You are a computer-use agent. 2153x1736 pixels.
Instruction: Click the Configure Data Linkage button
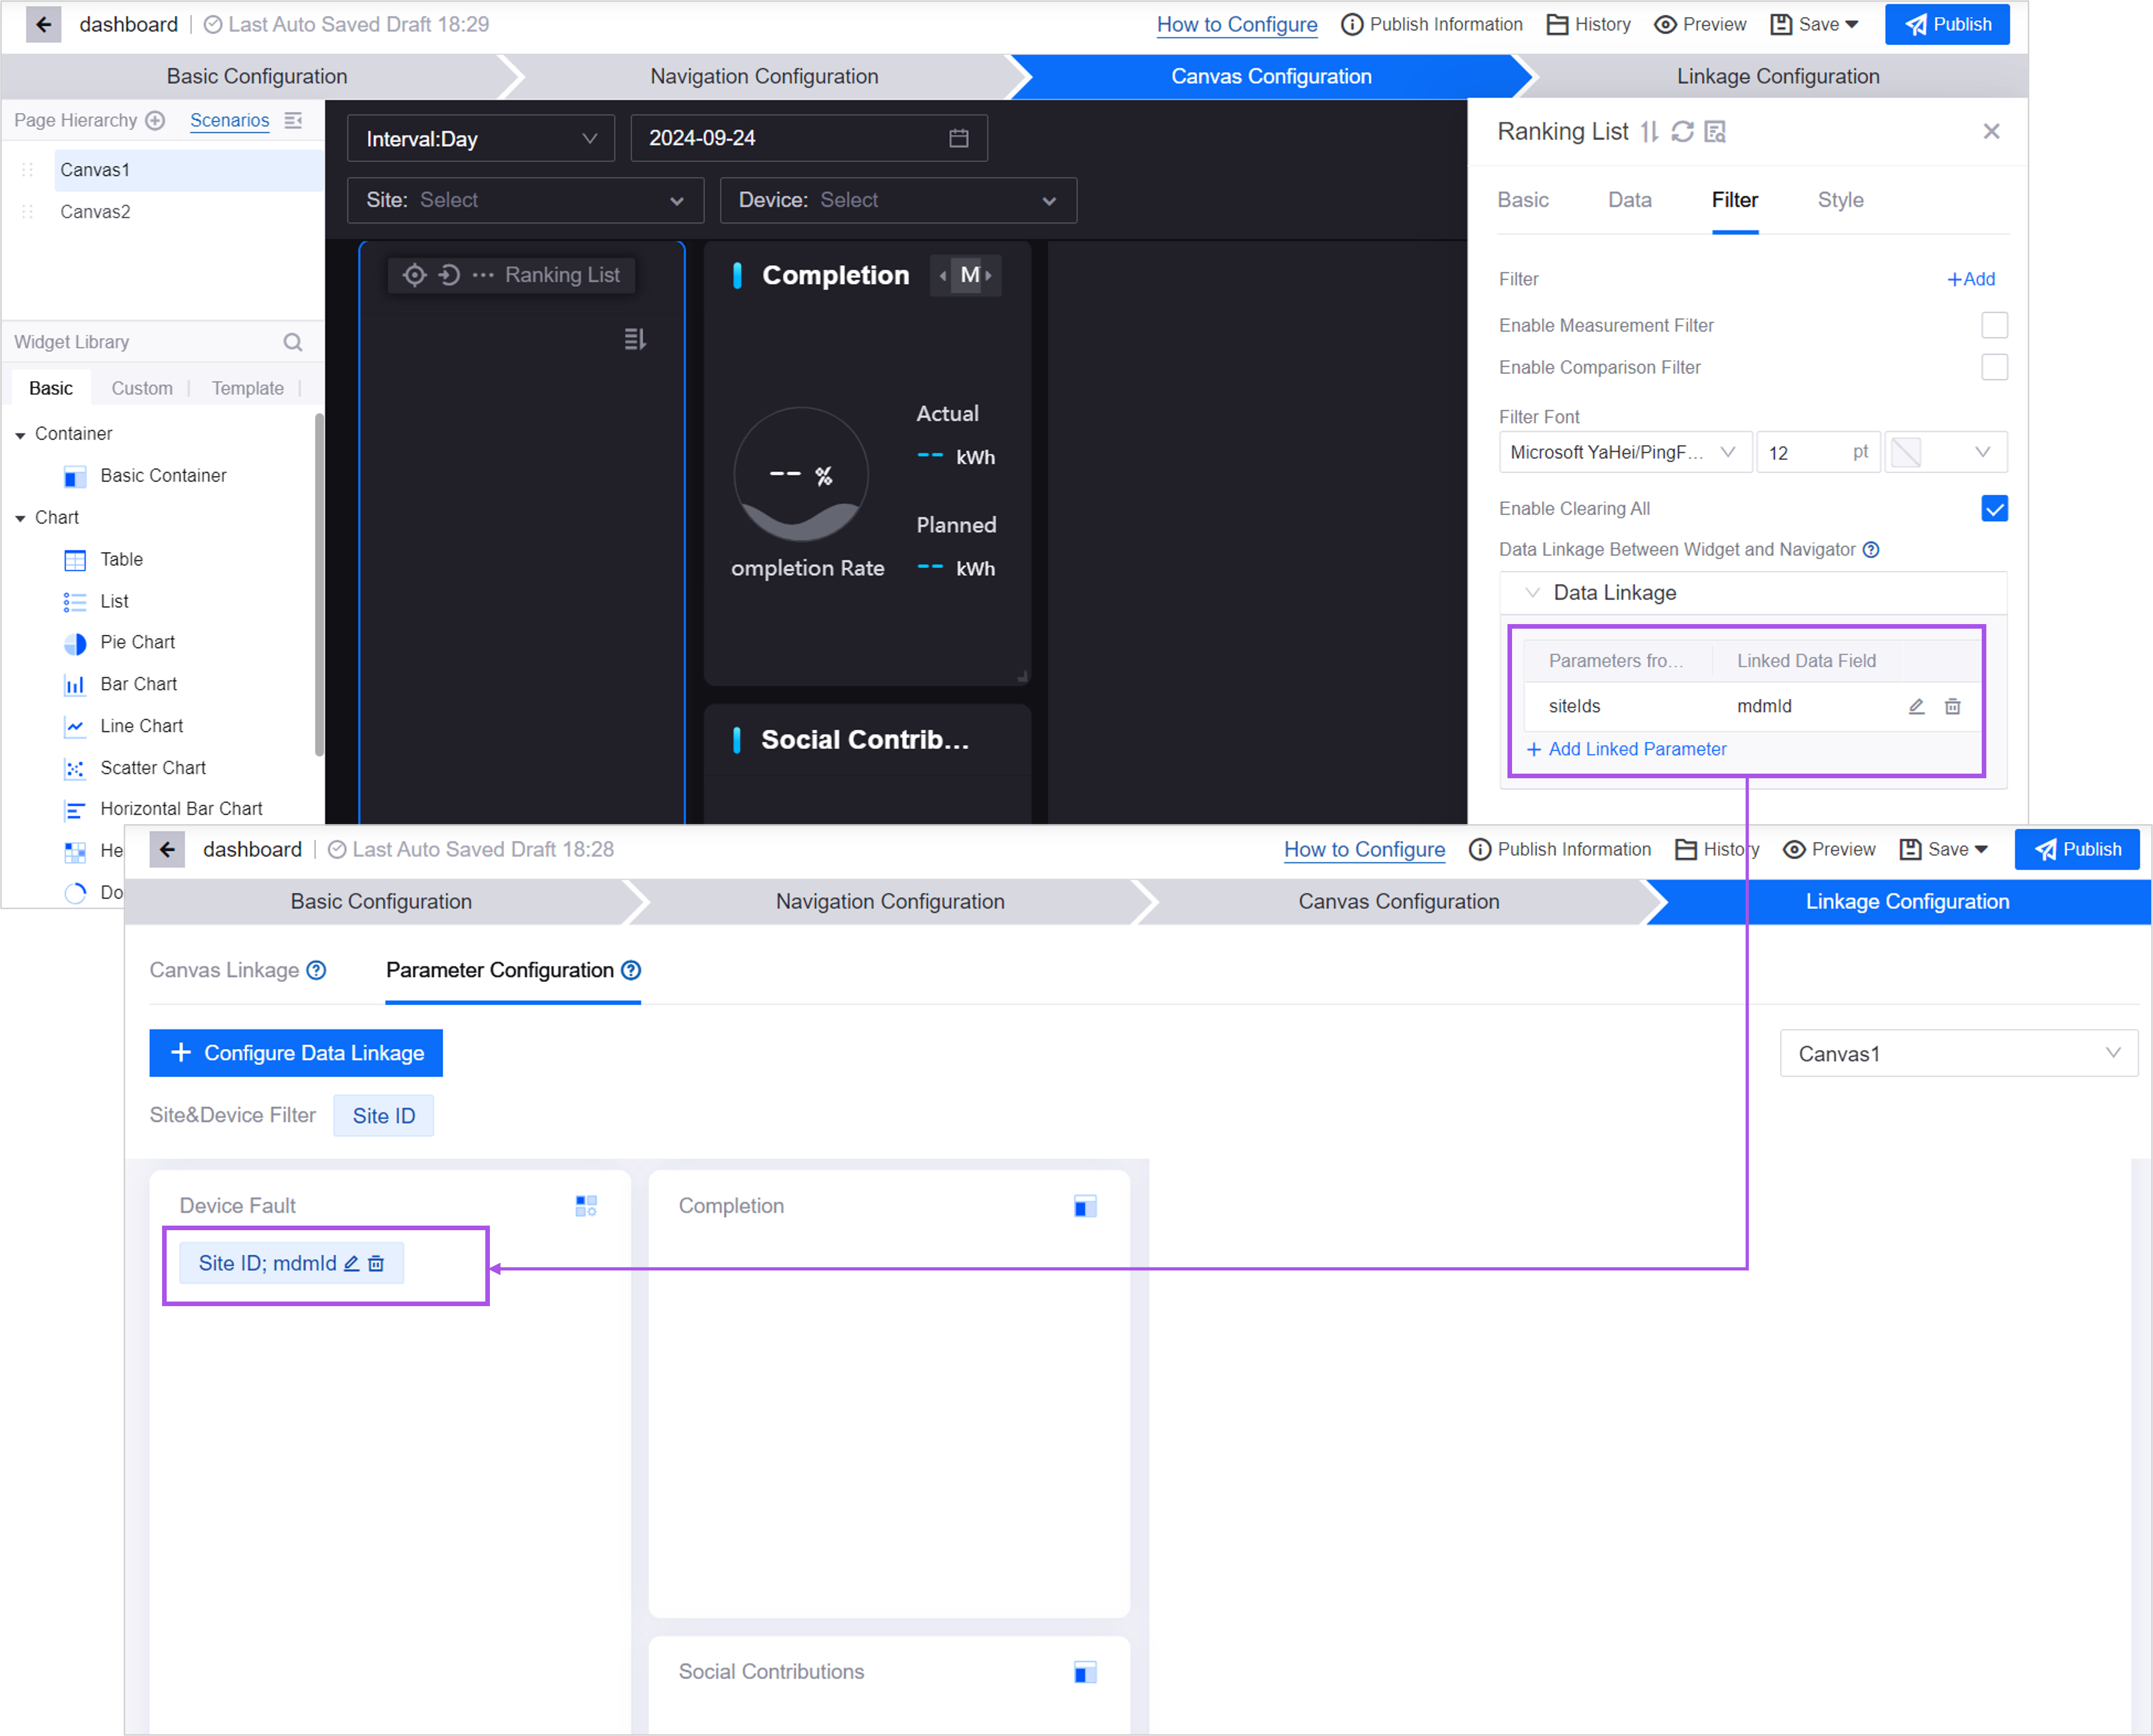tap(296, 1053)
